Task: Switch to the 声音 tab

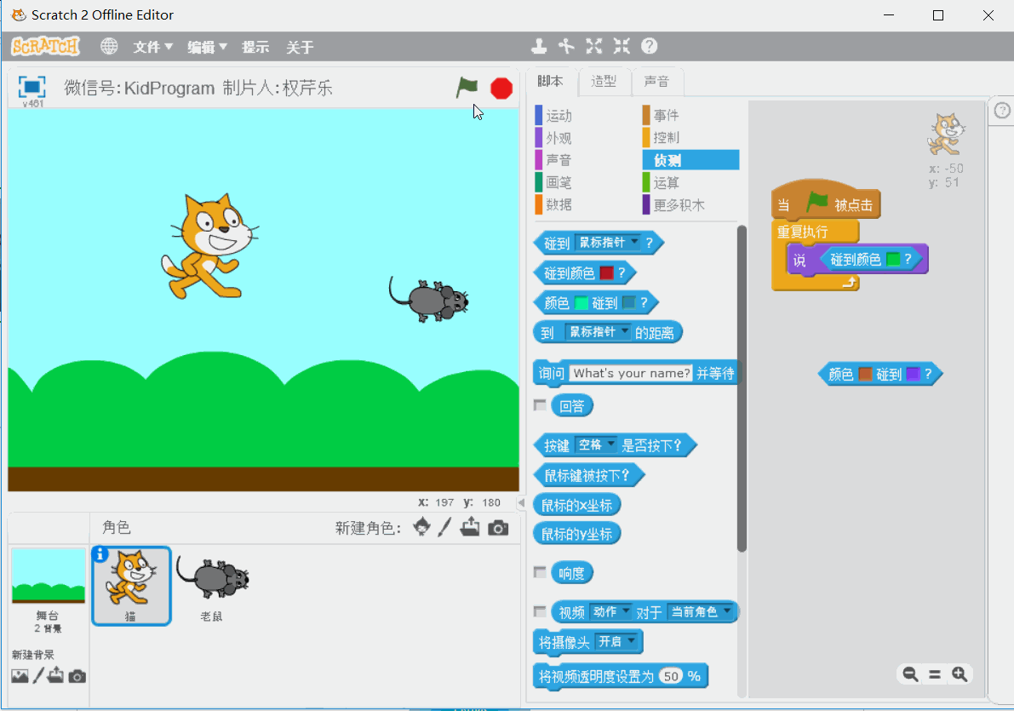Action: click(656, 82)
